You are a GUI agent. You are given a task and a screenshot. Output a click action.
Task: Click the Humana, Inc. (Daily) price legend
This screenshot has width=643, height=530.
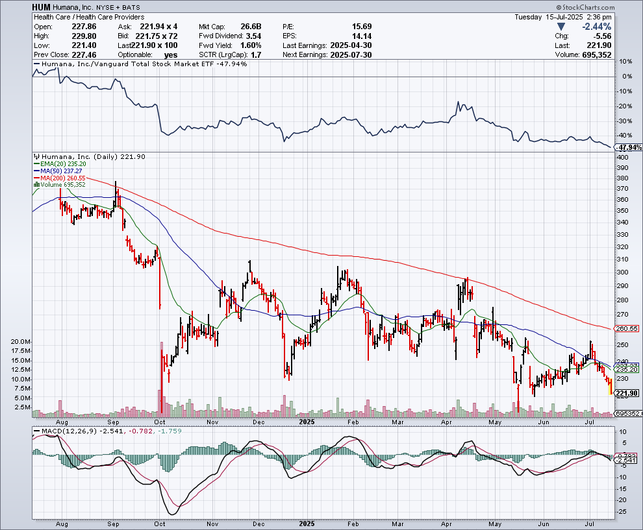coord(90,156)
